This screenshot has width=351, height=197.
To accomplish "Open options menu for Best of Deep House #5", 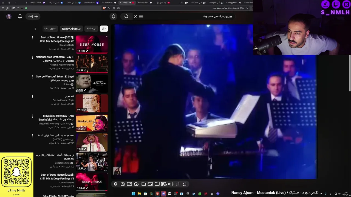I will pos(32,38).
